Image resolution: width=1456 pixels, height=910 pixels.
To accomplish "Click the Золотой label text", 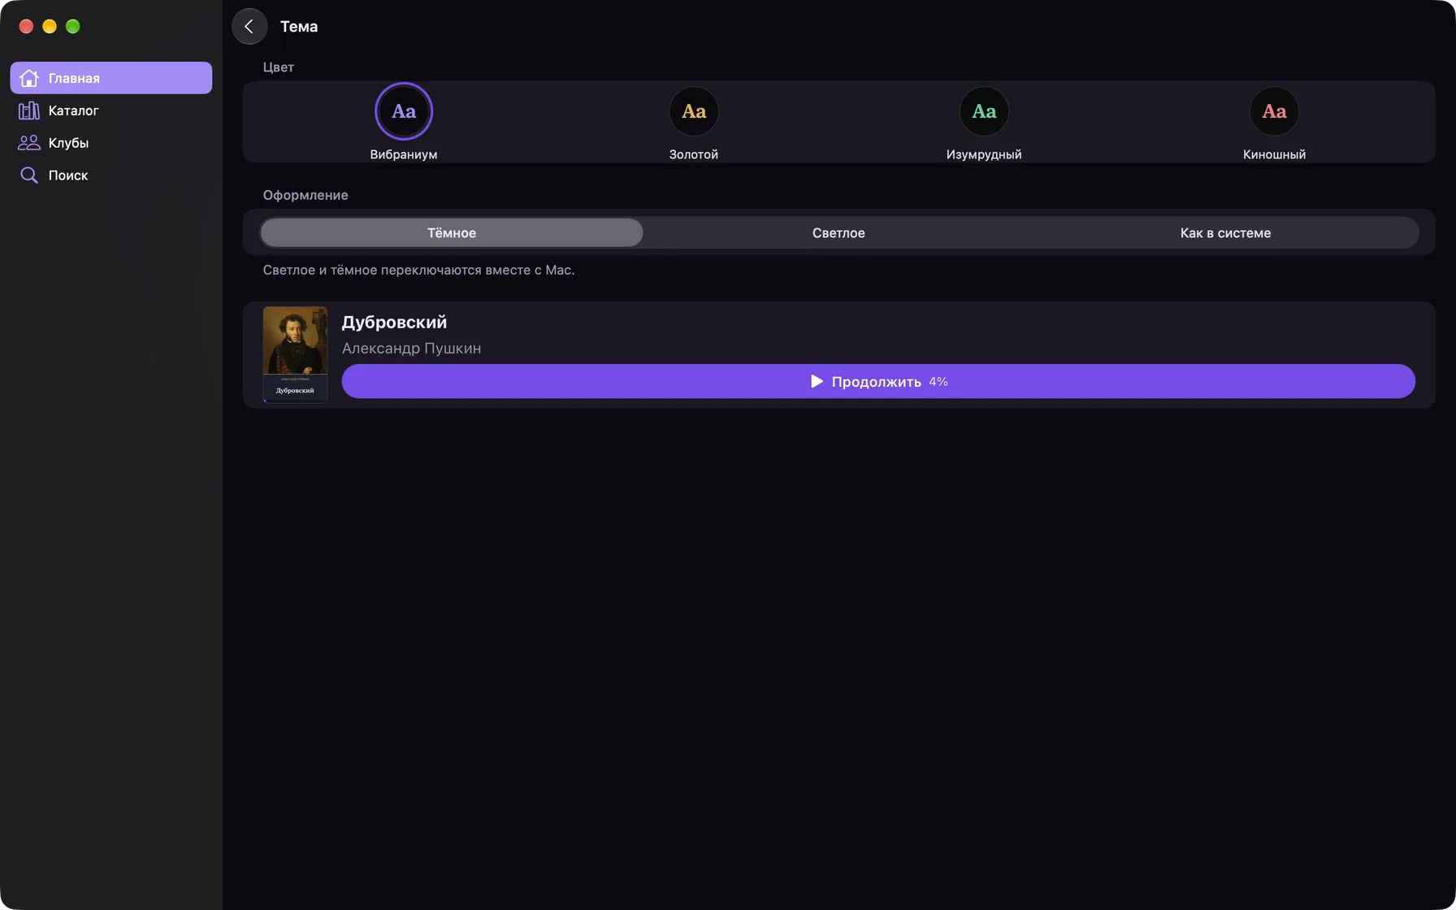I will point(694,154).
